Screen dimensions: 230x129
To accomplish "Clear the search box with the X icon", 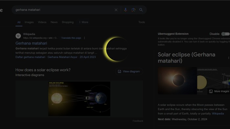I will (116, 10).
